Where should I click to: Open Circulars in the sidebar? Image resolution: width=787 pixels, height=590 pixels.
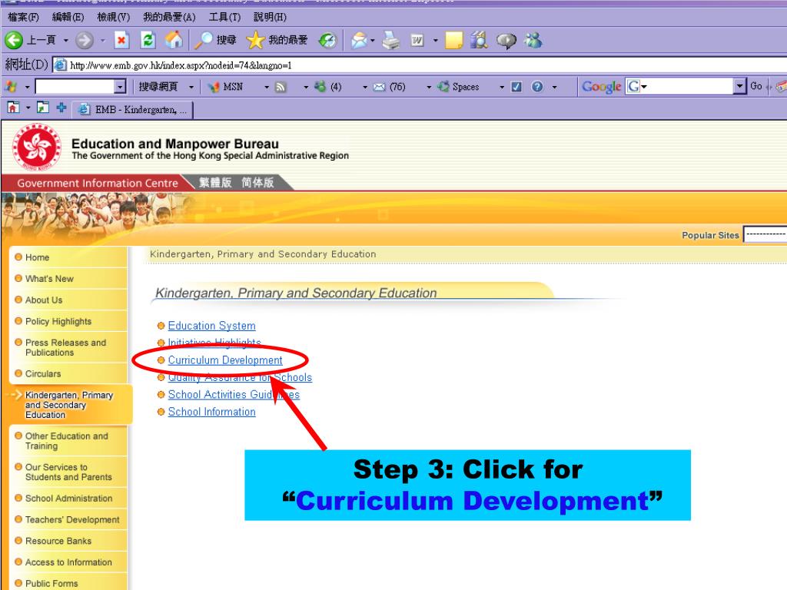pos(43,374)
